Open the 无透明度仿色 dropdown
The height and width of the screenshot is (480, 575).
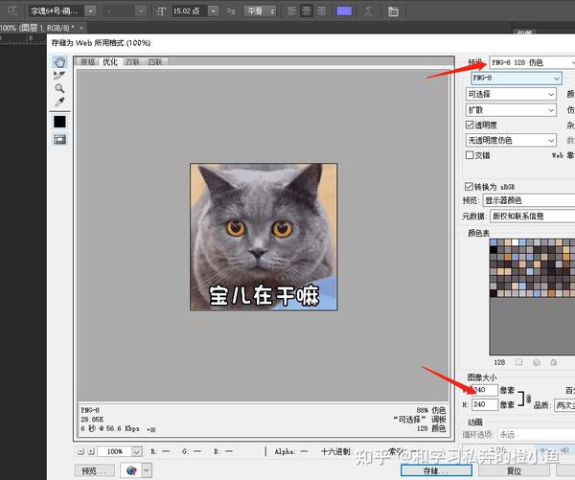[x=511, y=140]
